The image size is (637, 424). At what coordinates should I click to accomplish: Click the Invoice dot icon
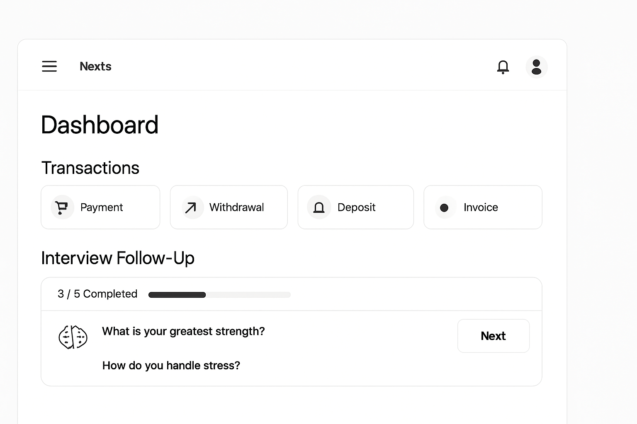click(x=444, y=207)
